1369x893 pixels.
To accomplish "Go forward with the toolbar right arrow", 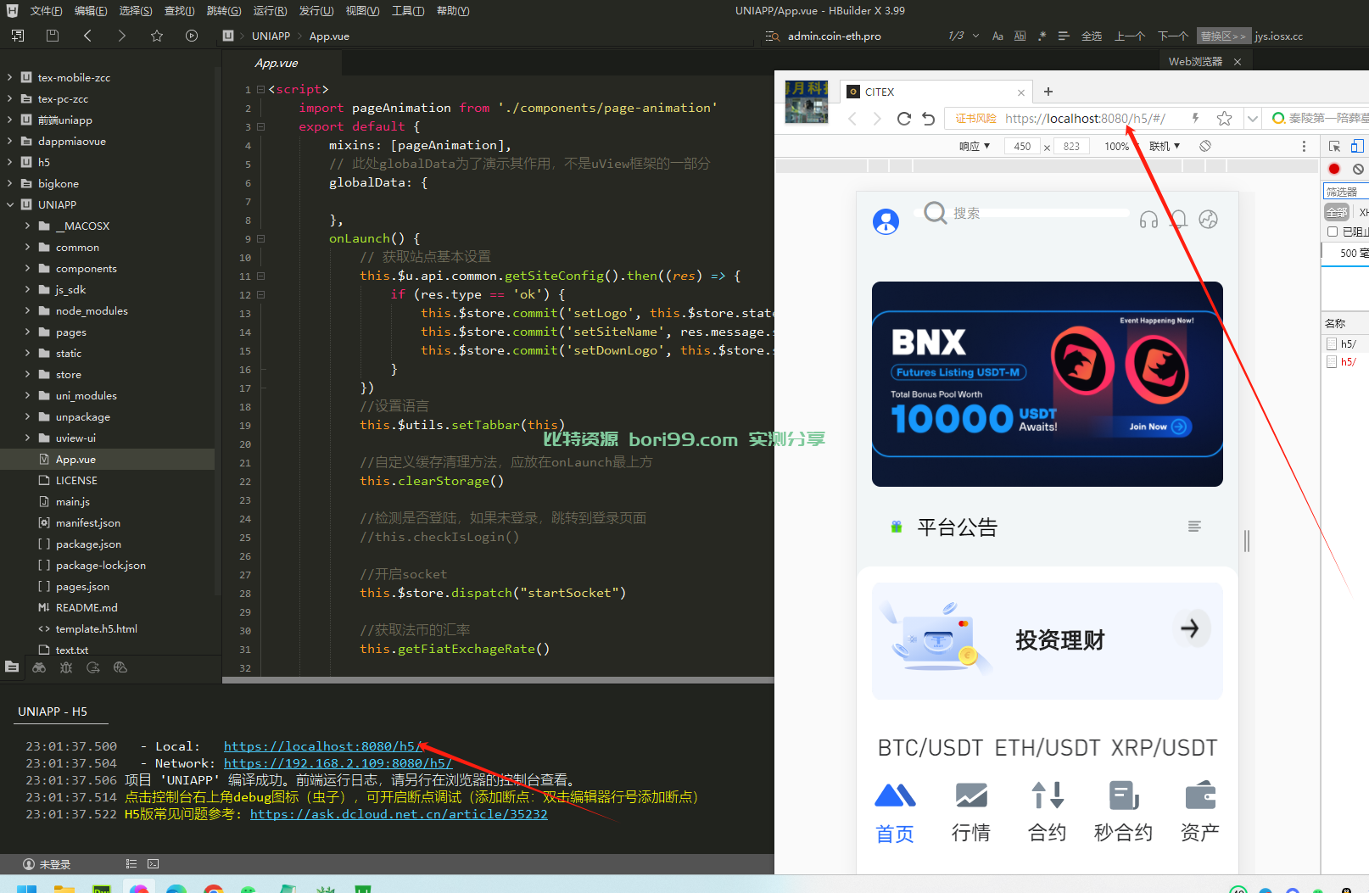I will coord(122,36).
